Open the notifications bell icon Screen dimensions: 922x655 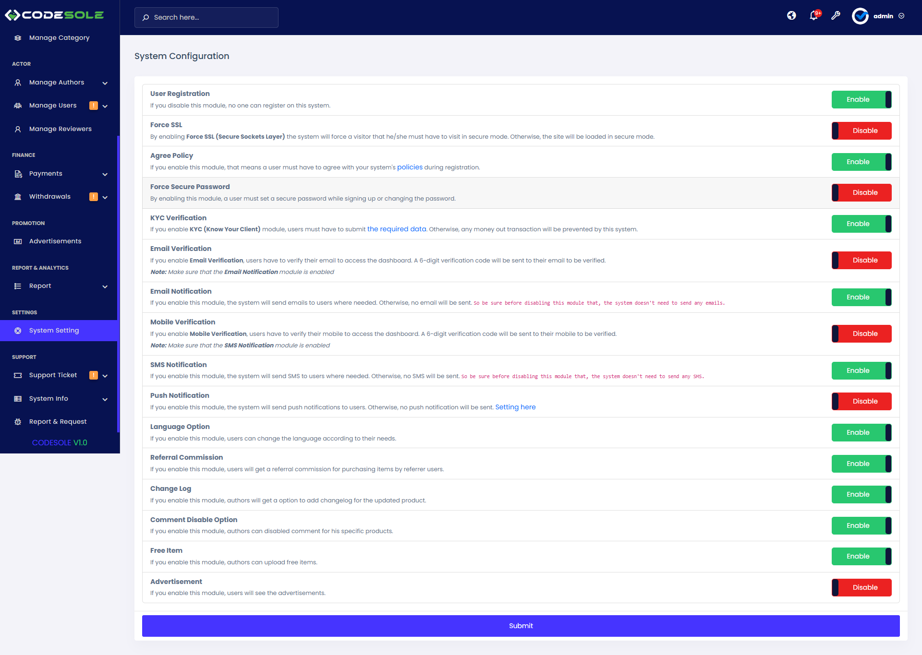(813, 16)
